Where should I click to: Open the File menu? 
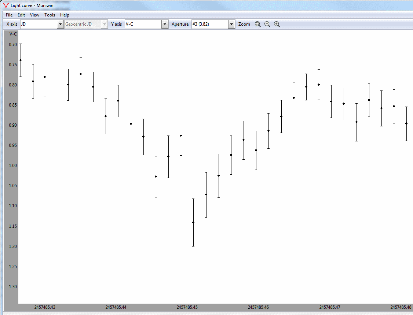[x=9, y=15]
